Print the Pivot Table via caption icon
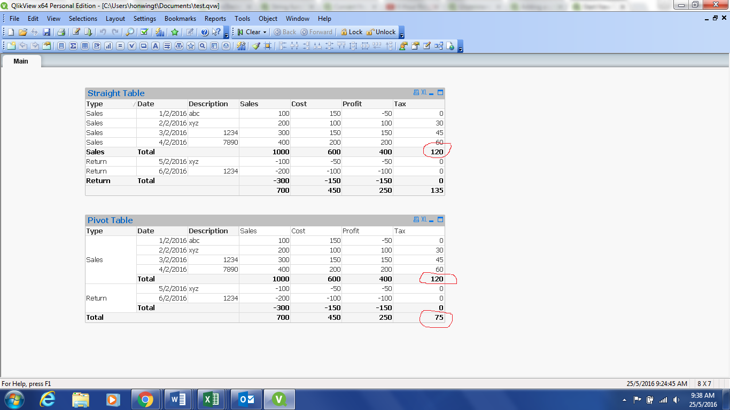Image resolution: width=730 pixels, height=410 pixels. 416,219
